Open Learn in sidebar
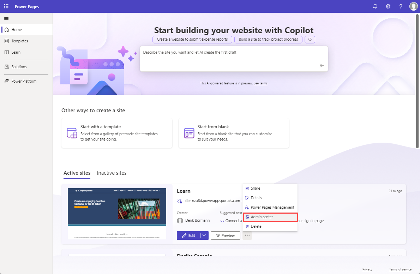 pyautogui.click(x=26, y=52)
